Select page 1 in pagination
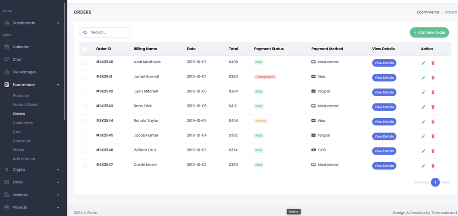Image resolution: width=458 pixels, height=216 pixels. coord(435,182)
